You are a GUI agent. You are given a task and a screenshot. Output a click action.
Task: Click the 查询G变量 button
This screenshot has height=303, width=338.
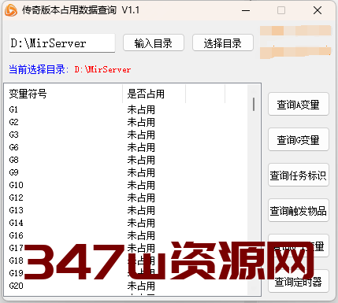point(299,139)
